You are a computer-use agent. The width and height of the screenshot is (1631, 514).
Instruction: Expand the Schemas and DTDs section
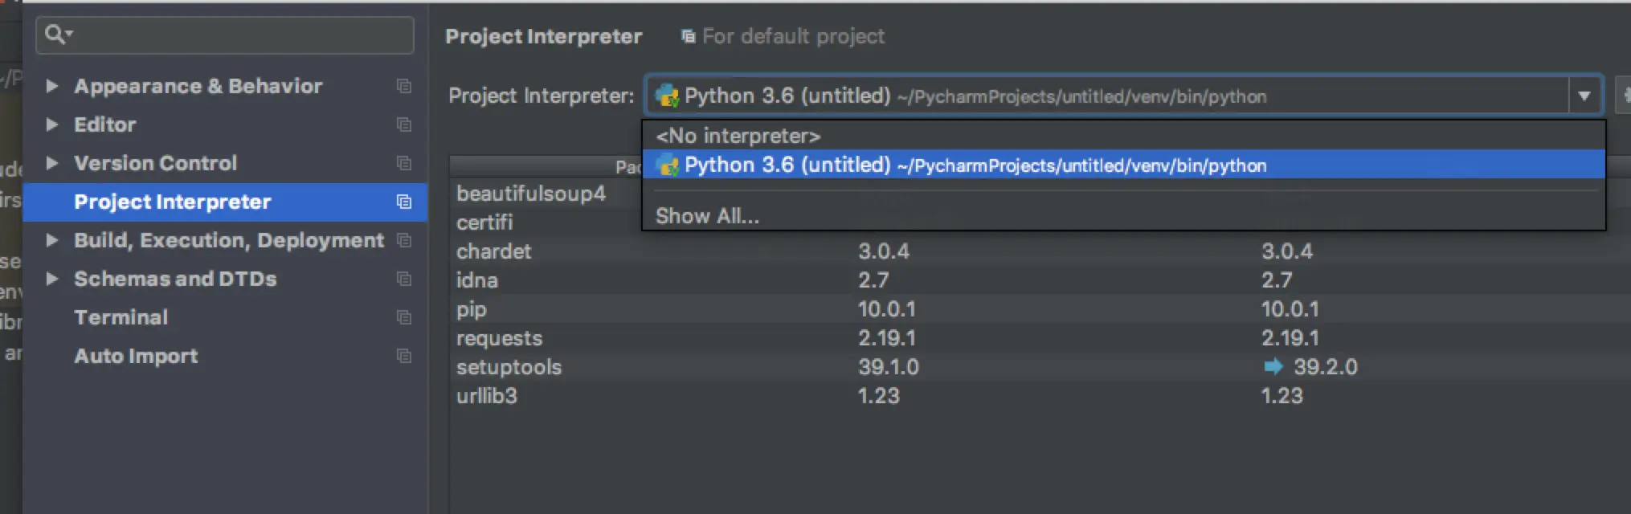pos(52,279)
